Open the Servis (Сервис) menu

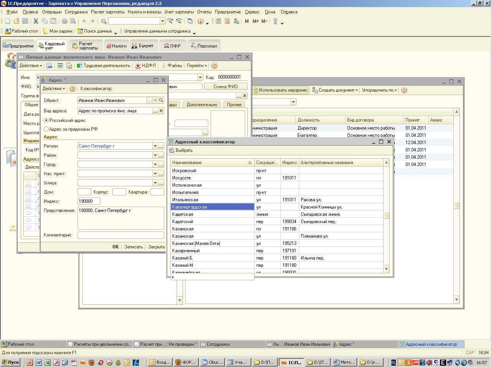tap(252, 12)
